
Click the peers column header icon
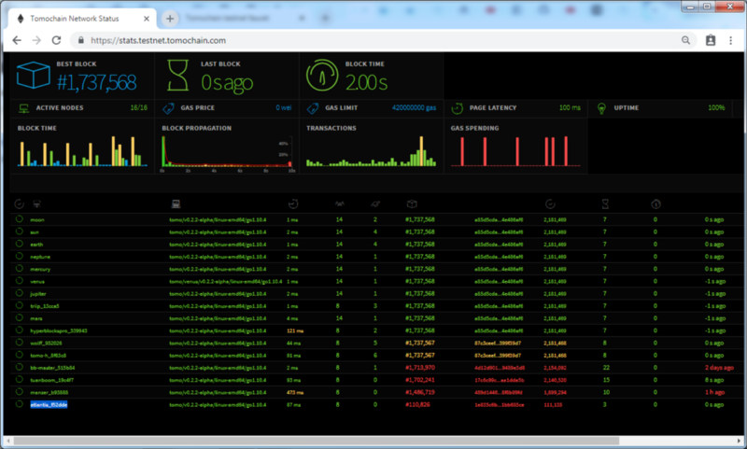(341, 203)
